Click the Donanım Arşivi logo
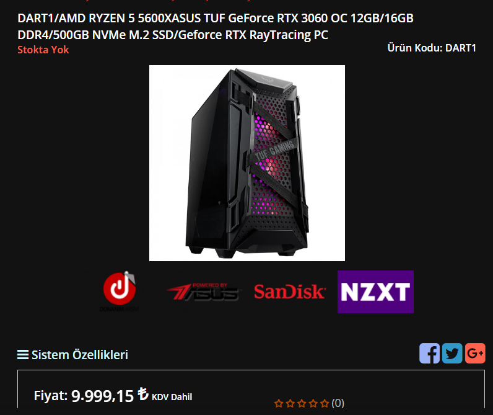Screen dimensions: 493x415 pos(120,292)
